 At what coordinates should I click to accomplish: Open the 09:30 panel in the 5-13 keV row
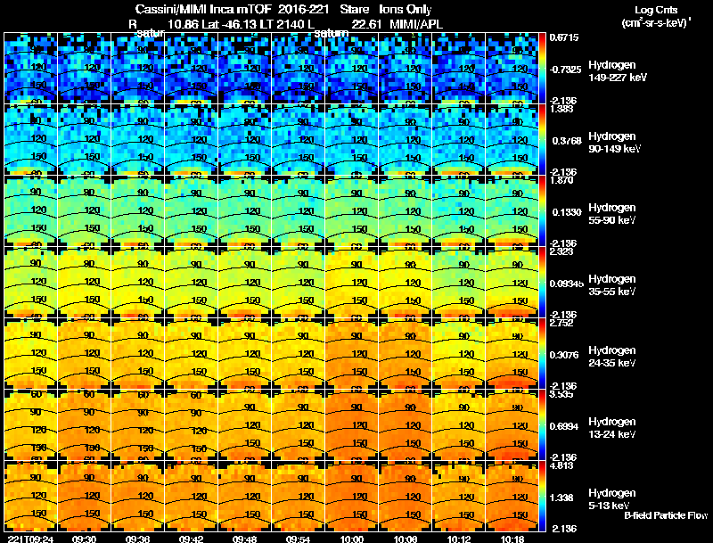click(x=84, y=496)
